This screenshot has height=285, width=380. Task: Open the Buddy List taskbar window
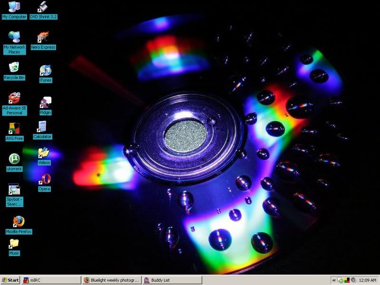[172, 280]
